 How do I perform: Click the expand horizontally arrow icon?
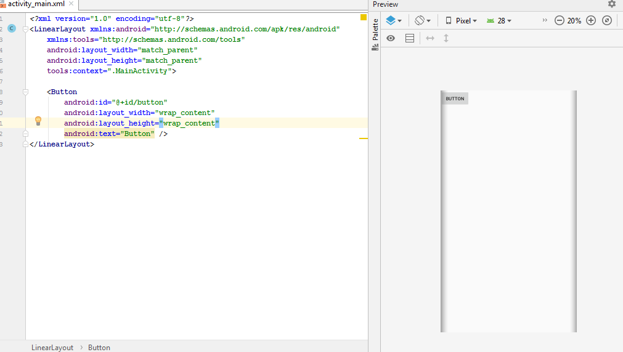430,38
